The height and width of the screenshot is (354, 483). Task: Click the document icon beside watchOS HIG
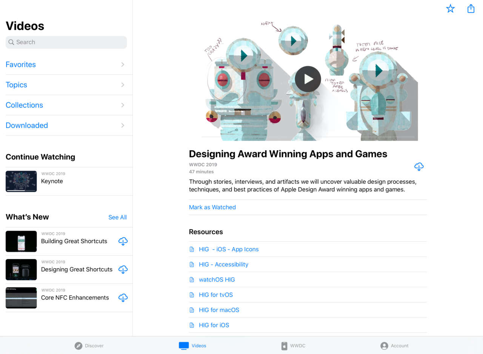pyautogui.click(x=192, y=279)
